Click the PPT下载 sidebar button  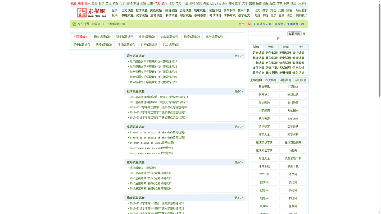(264, 174)
